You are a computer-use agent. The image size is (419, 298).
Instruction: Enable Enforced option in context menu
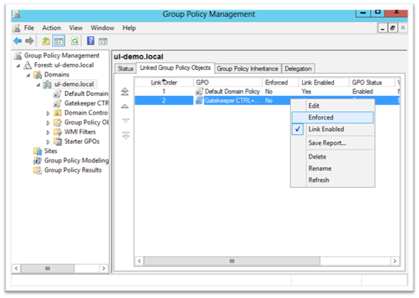[x=320, y=117]
